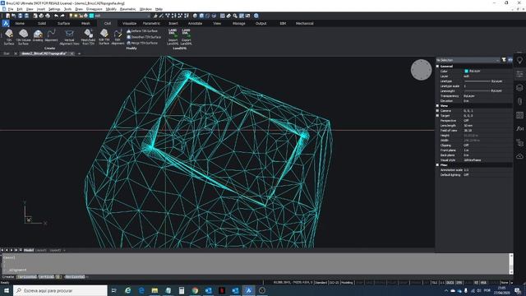The height and width of the screenshot is (296, 526).
Task: Toggle the Modeling workspace status field
Action: click(347, 283)
